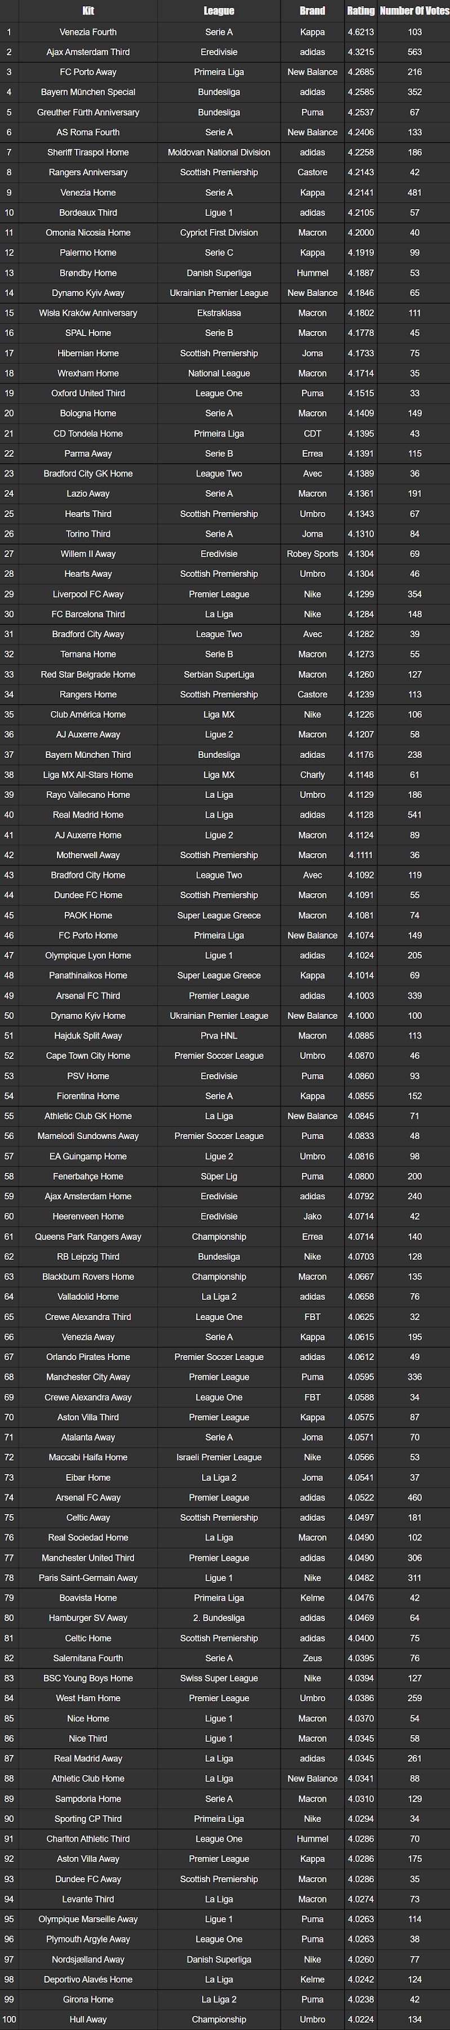Click Hummel brand in Brøndby Home row
The width and height of the screenshot is (450, 2030).
pos(313,273)
